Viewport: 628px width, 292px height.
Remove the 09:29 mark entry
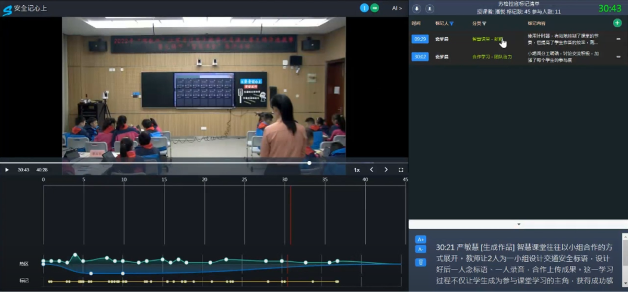click(618, 39)
